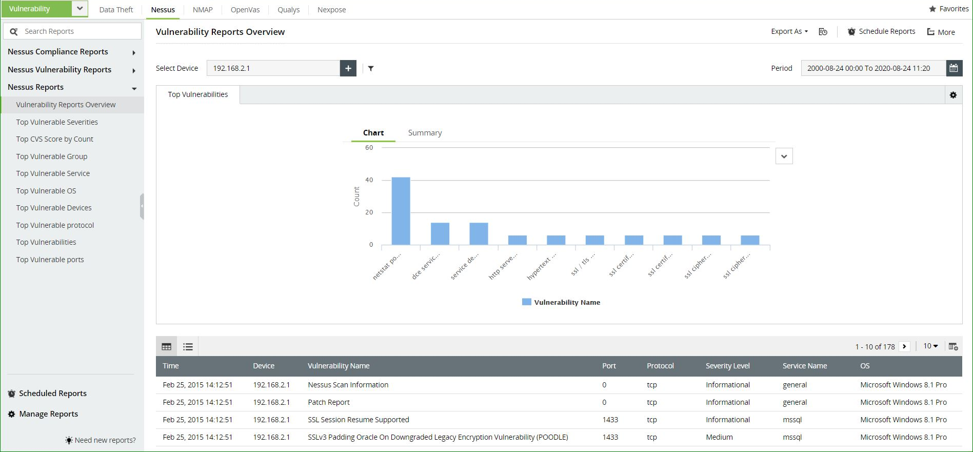Click the Period date range field
Viewport: 973px width, 452px height.
click(x=873, y=68)
